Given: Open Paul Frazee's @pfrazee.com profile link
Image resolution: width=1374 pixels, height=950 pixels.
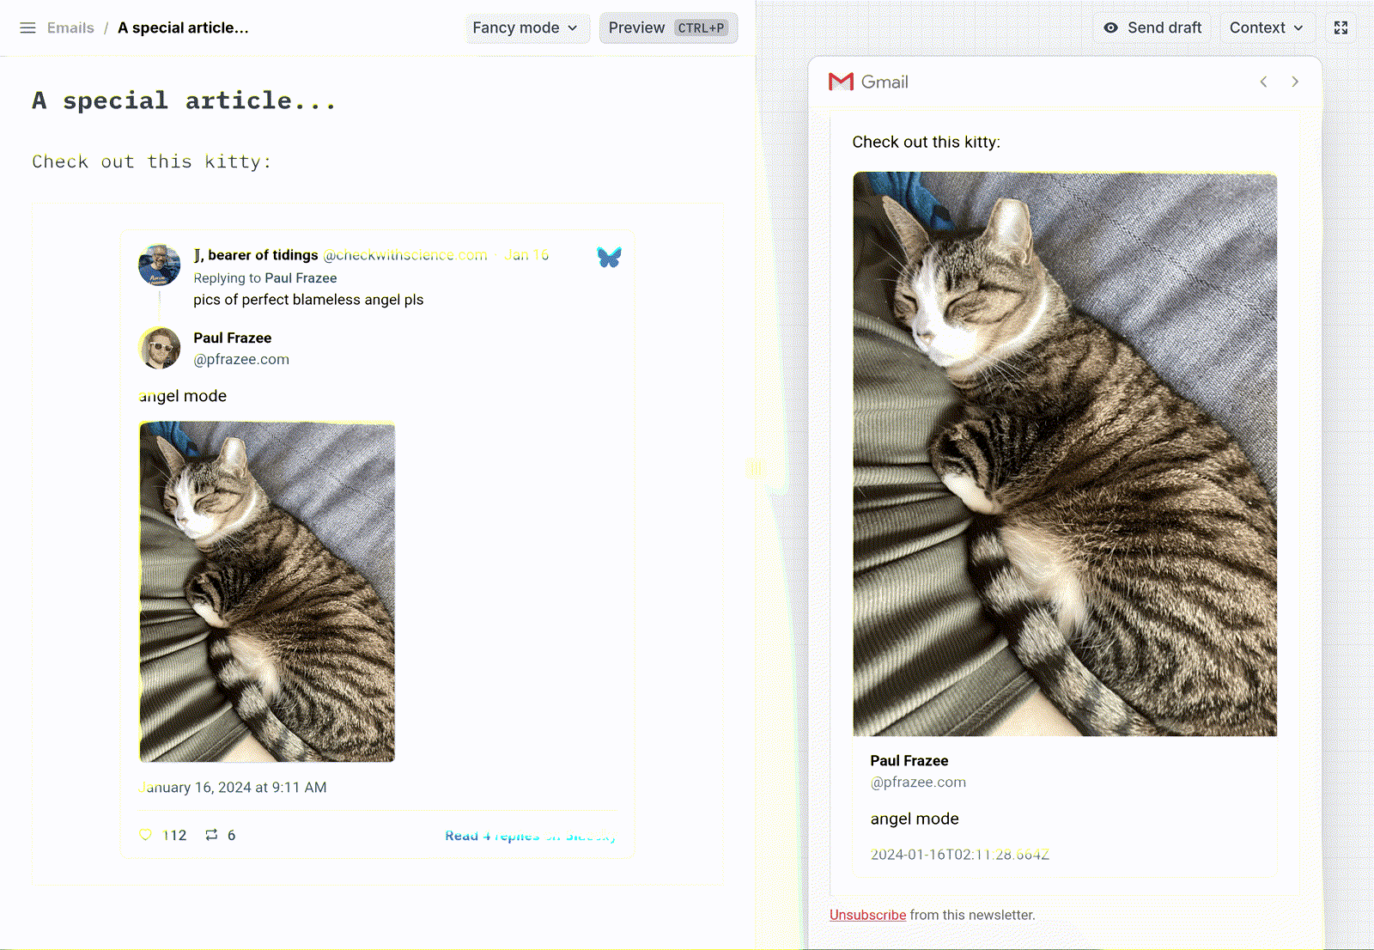Looking at the screenshot, I should pos(241,359).
